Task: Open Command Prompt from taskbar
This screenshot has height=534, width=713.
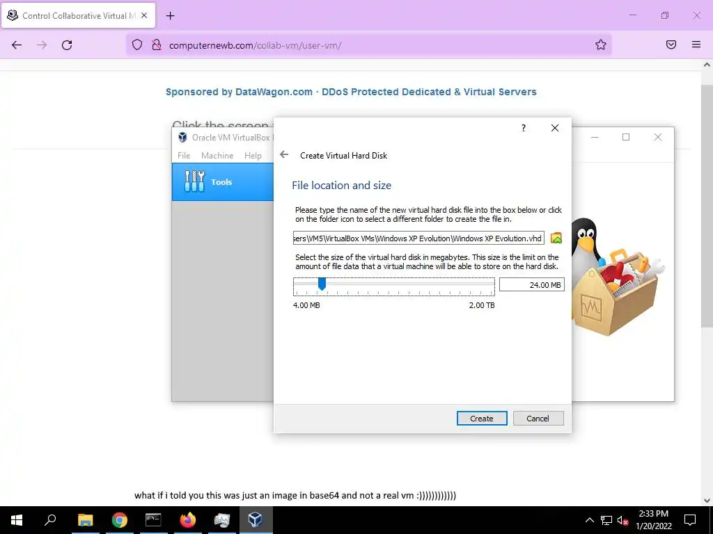Action: click(x=153, y=520)
